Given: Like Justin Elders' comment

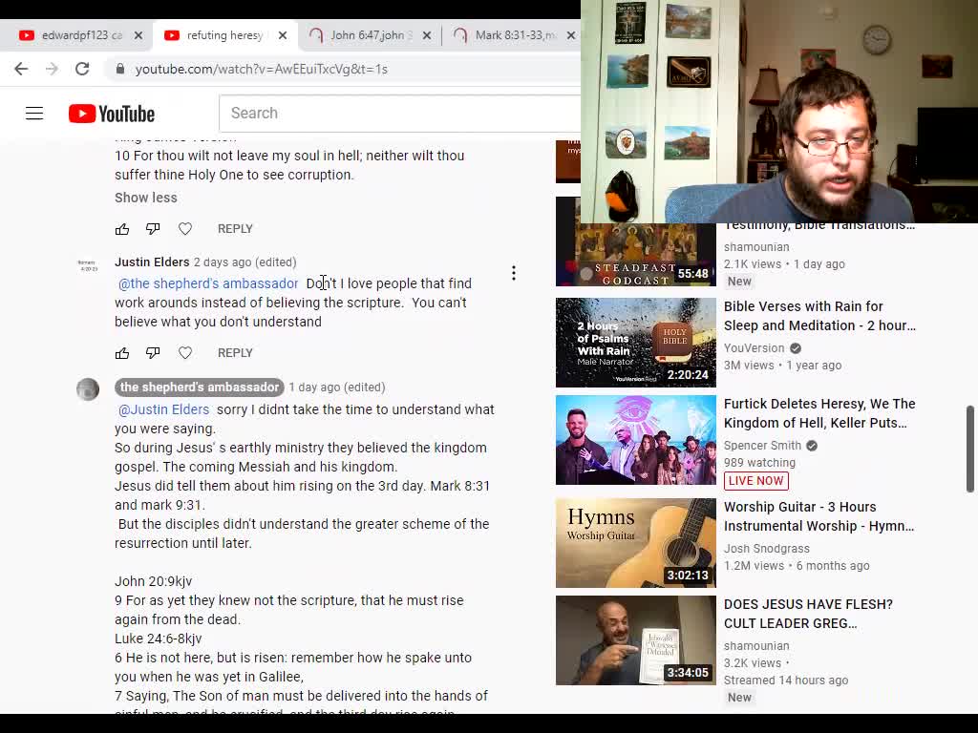Looking at the screenshot, I should (122, 353).
